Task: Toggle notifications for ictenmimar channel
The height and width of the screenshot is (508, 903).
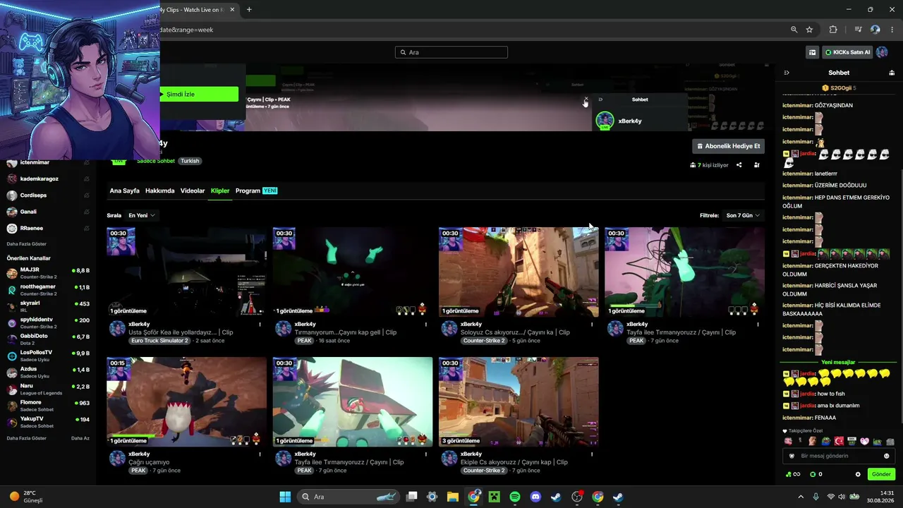Action: [x=87, y=162]
